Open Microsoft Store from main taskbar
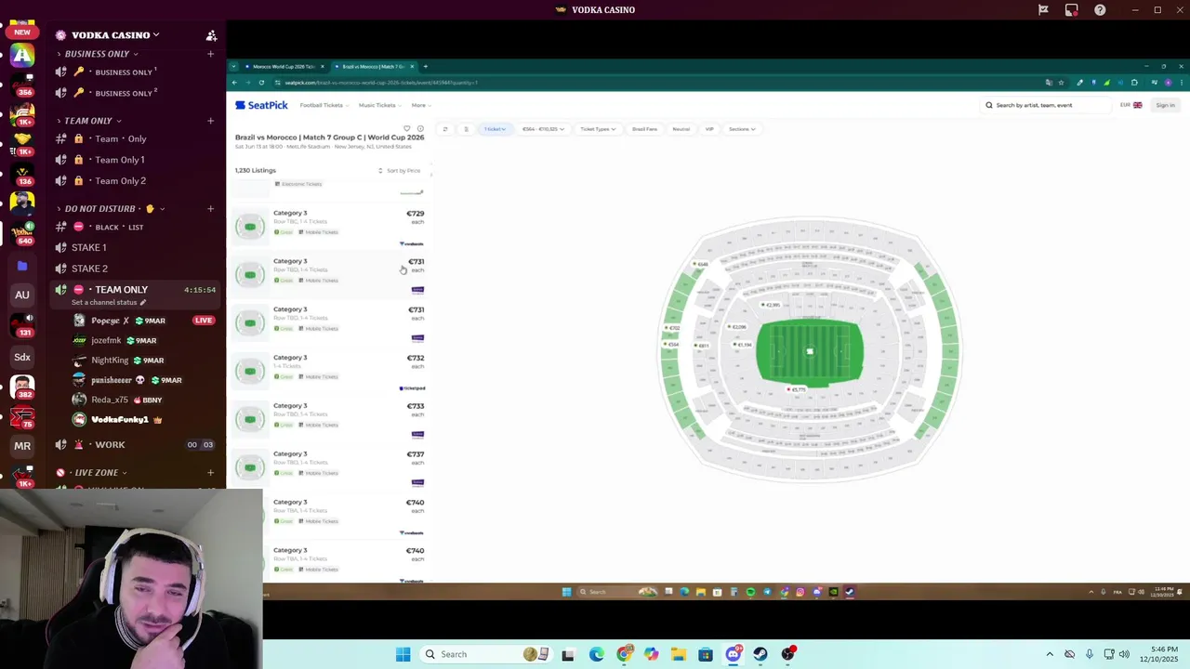 click(706, 654)
